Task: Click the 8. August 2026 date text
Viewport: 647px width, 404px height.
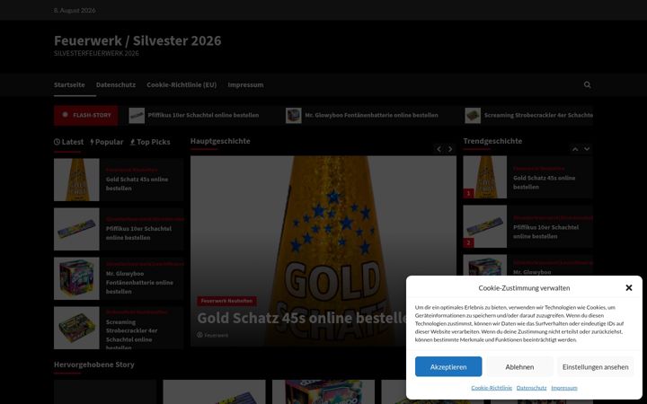Action: pyautogui.click(x=75, y=10)
